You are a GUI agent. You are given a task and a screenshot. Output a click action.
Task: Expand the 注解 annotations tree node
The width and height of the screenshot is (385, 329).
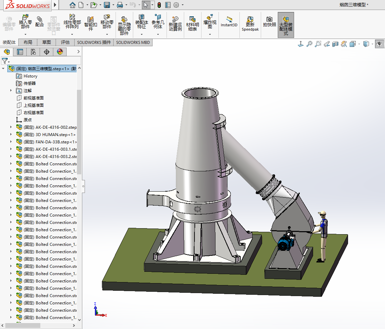pos(11,90)
